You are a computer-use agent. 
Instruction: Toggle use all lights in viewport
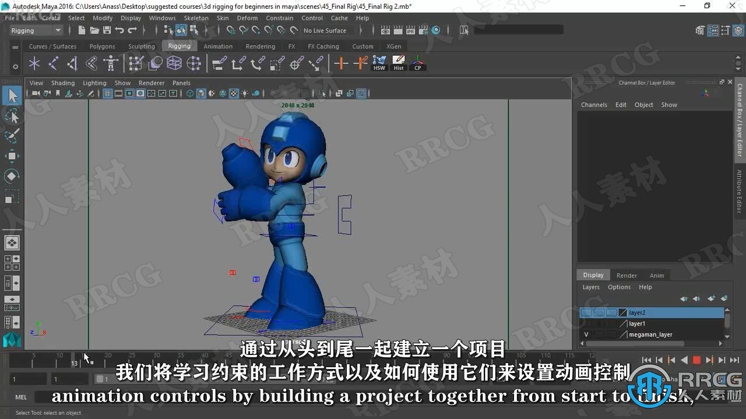click(x=245, y=93)
